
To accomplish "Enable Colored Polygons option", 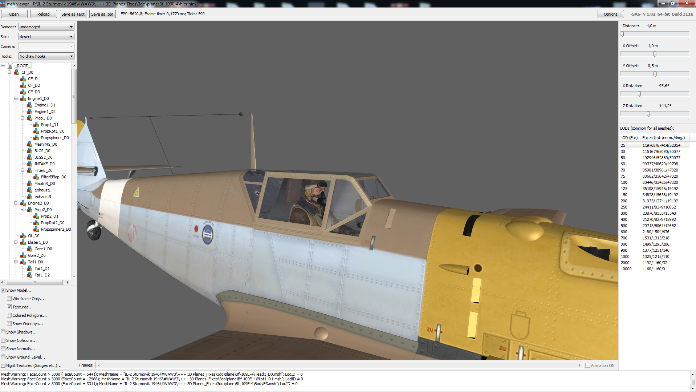I will pos(9,315).
